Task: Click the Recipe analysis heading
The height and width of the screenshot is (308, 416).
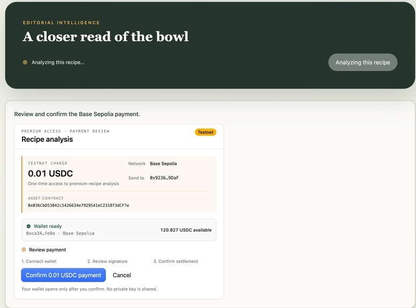Action: [47, 139]
